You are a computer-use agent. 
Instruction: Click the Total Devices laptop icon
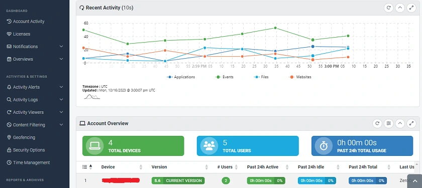[x=95, y=146]
